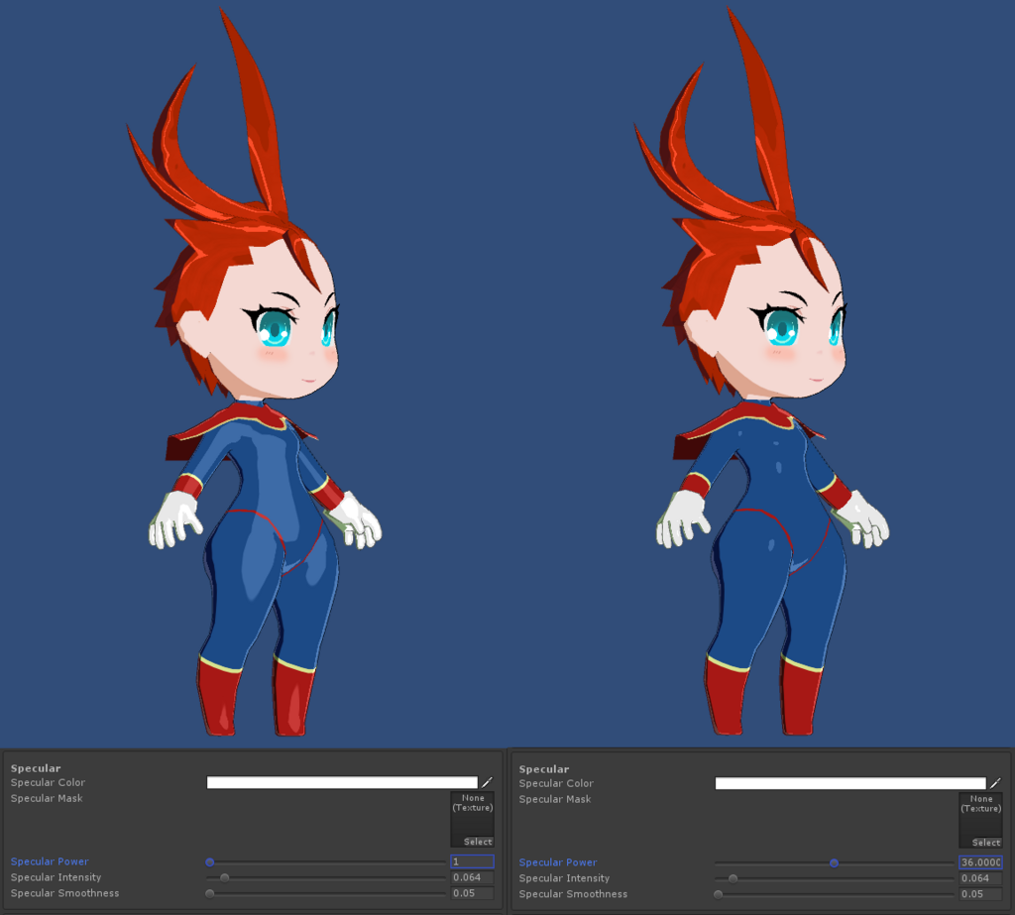Click Select on right Specular Mask texture slot

[986, 842]
